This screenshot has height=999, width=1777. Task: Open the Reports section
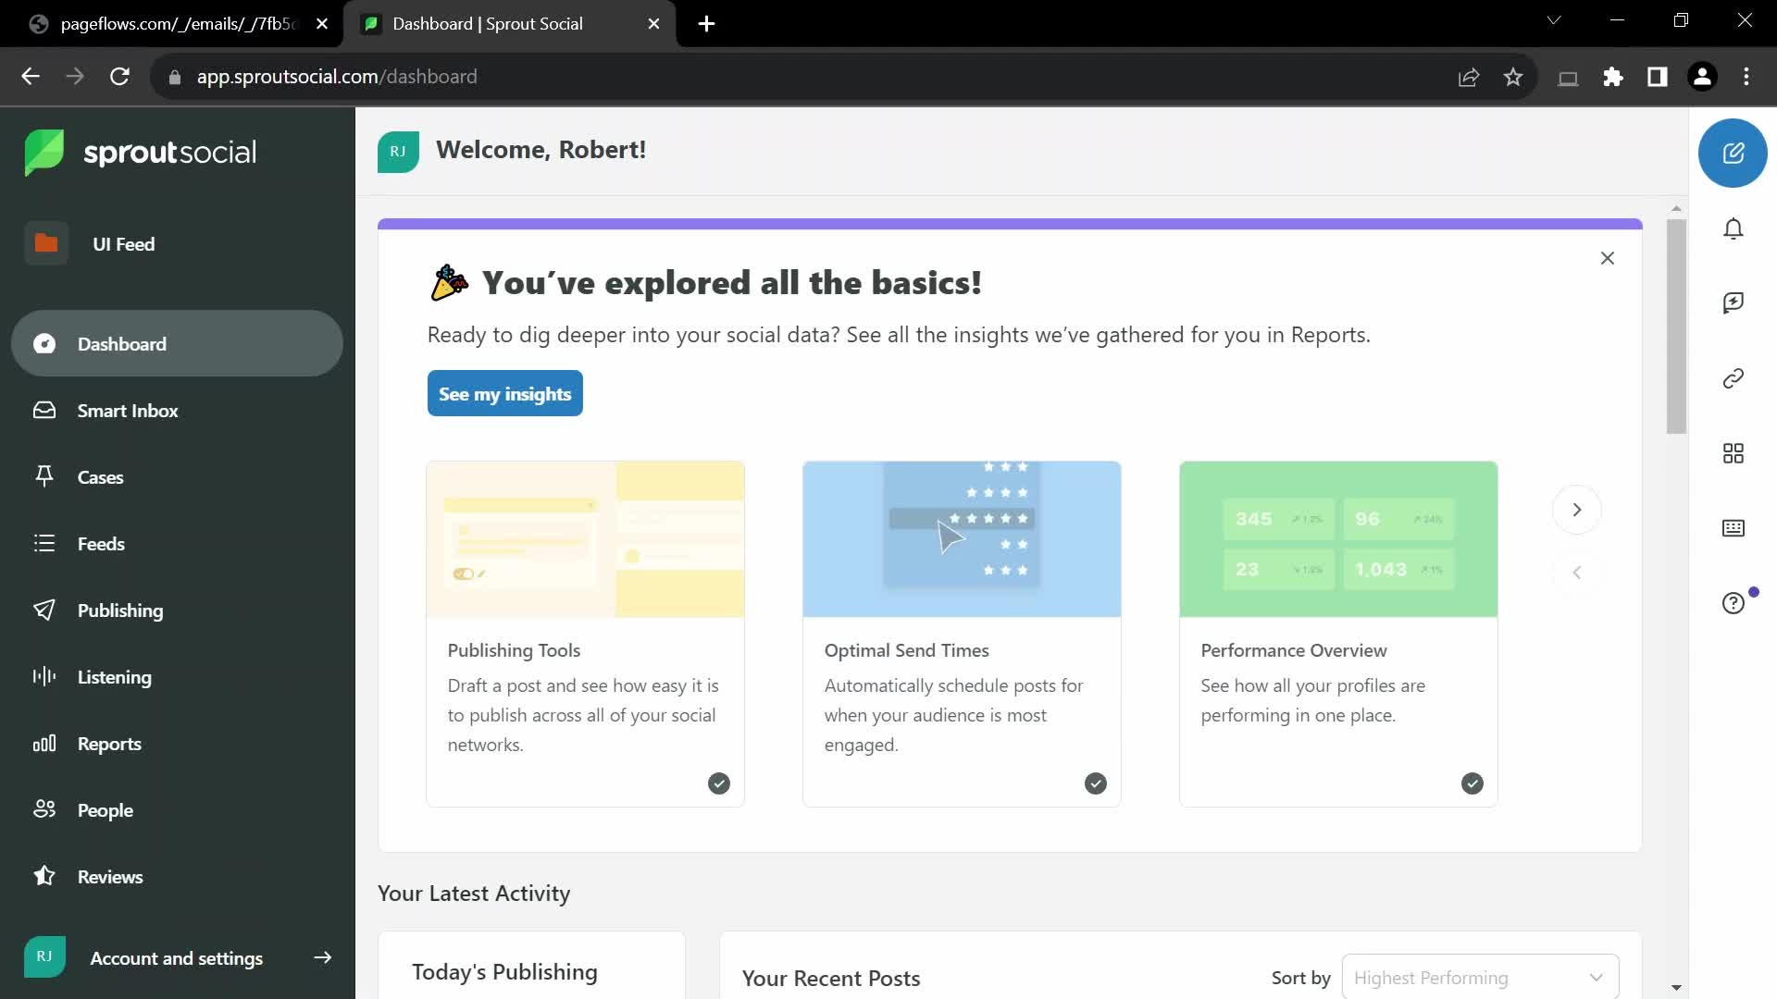108,743
